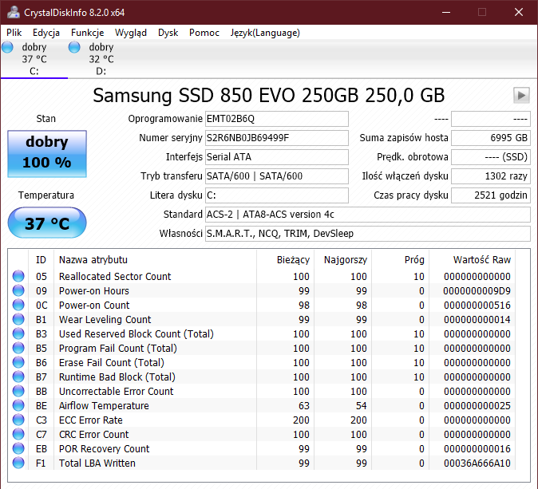Click the Litera dysku field C:

click(x=277, y=195)
